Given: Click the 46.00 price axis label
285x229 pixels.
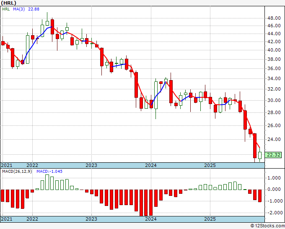Looking at the screenshot, I should (274, 26).
